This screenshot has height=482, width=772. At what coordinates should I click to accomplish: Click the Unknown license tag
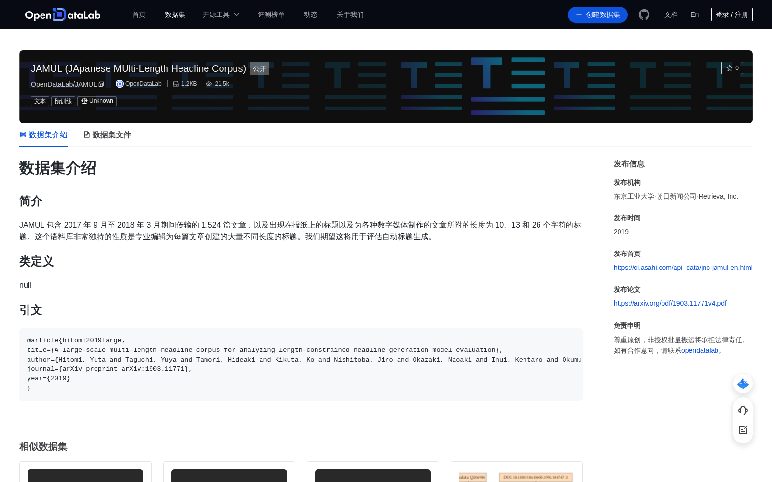(x=97, y=101)
